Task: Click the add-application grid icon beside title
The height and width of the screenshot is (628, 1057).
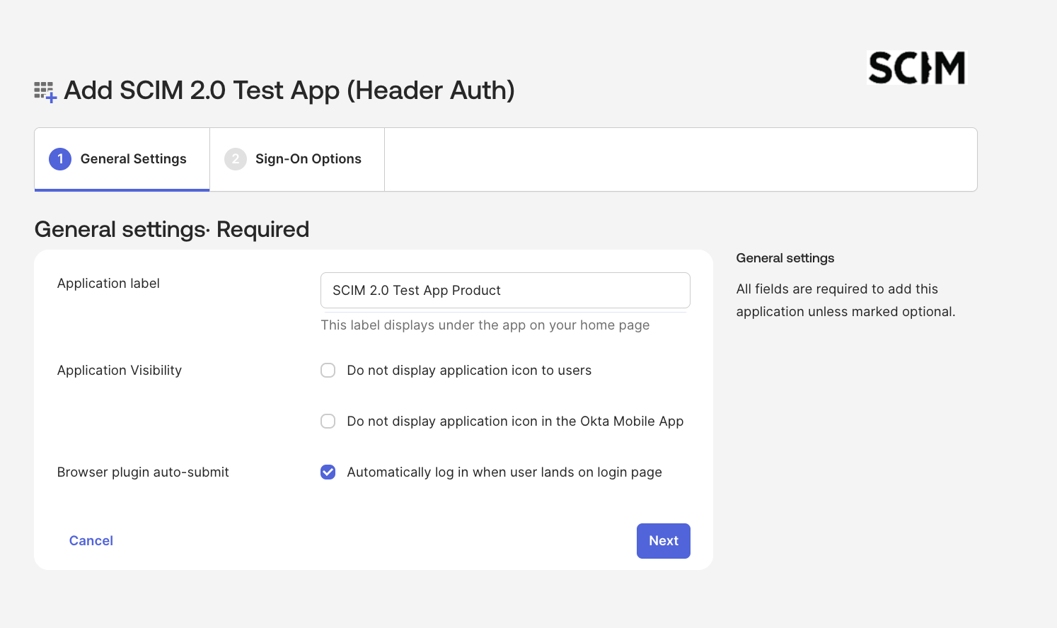Action: pos(45,92)
